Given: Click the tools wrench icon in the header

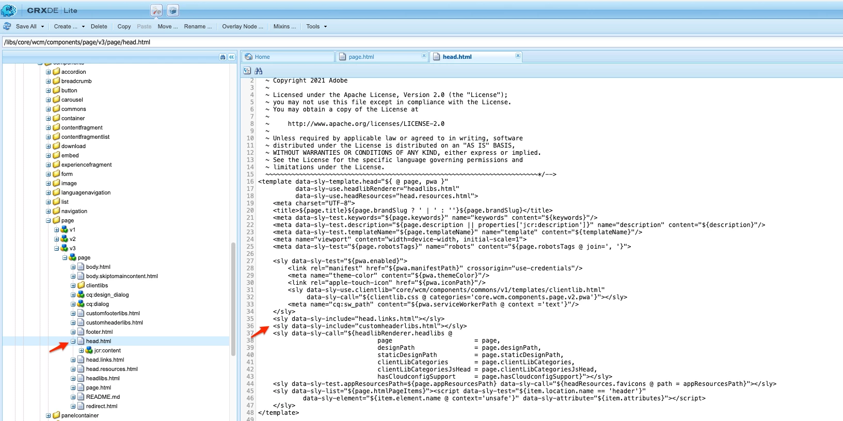Looking at the screenshot, I should [x=156, y=10].
